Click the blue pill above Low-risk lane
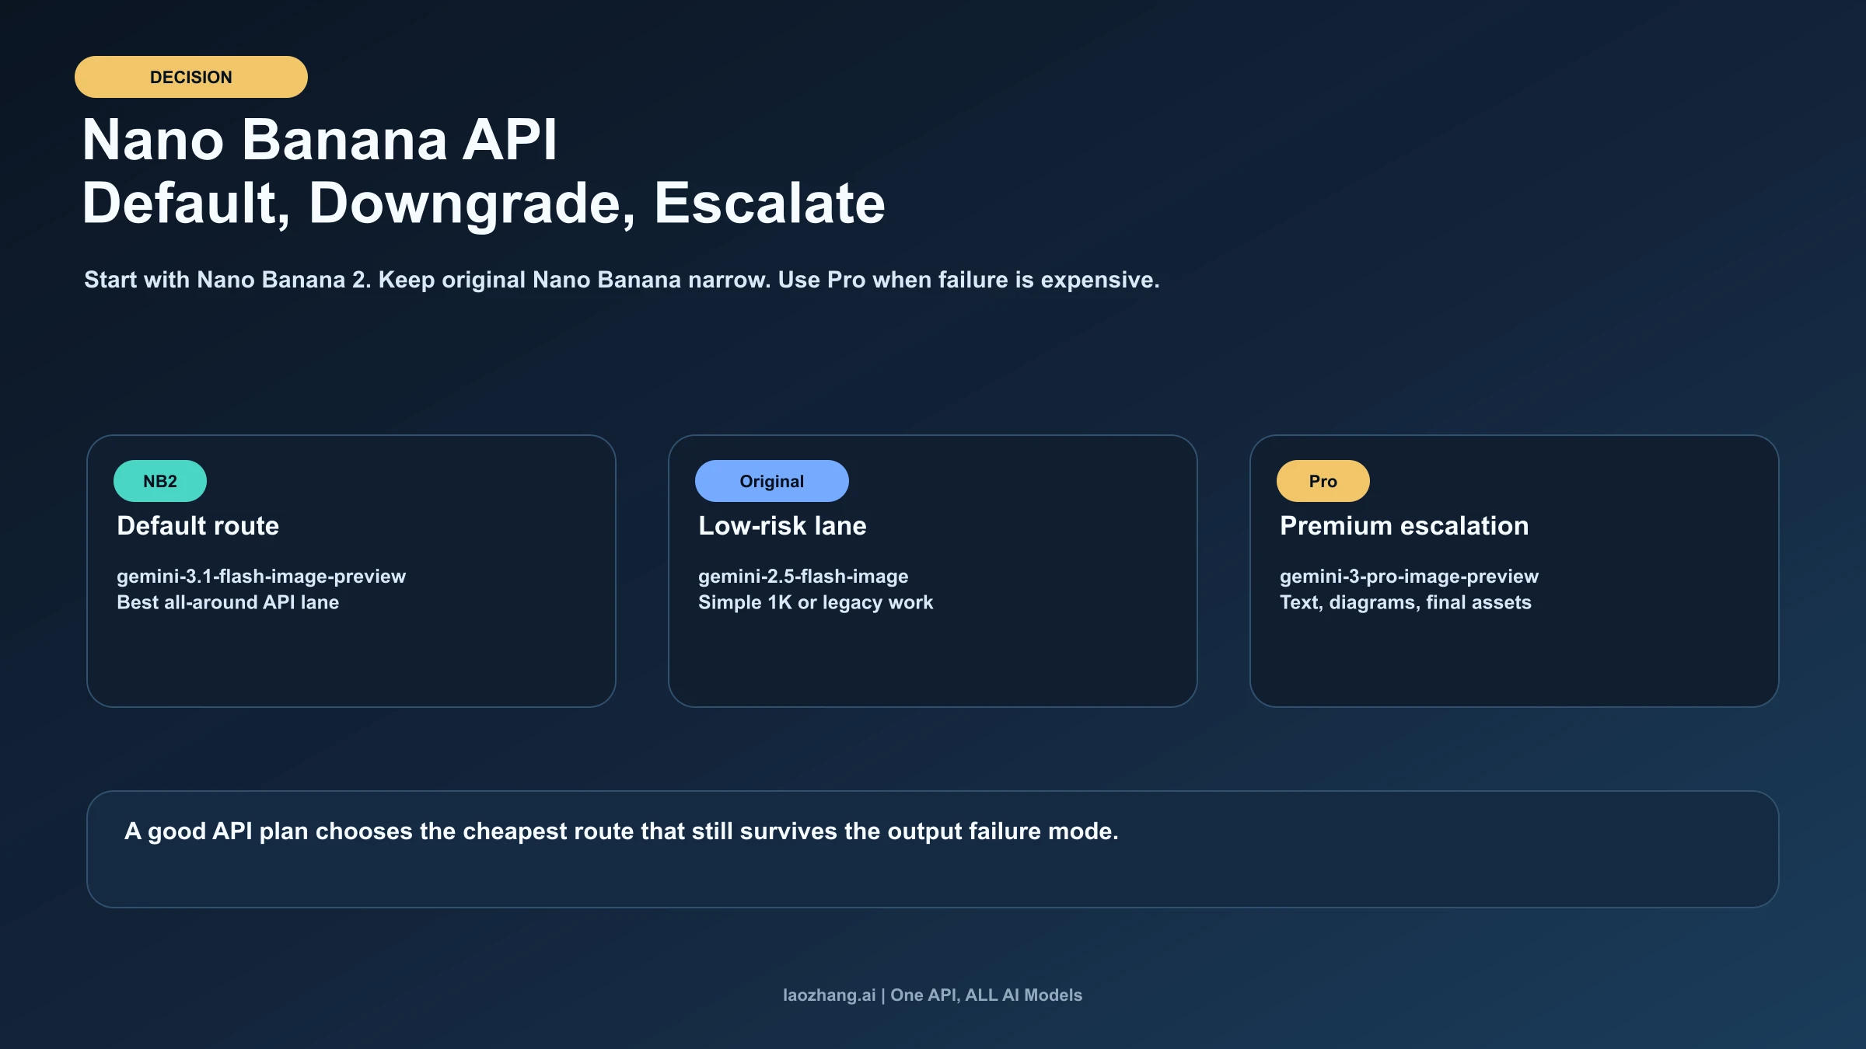1866x1049 pixels. point(773,480)
